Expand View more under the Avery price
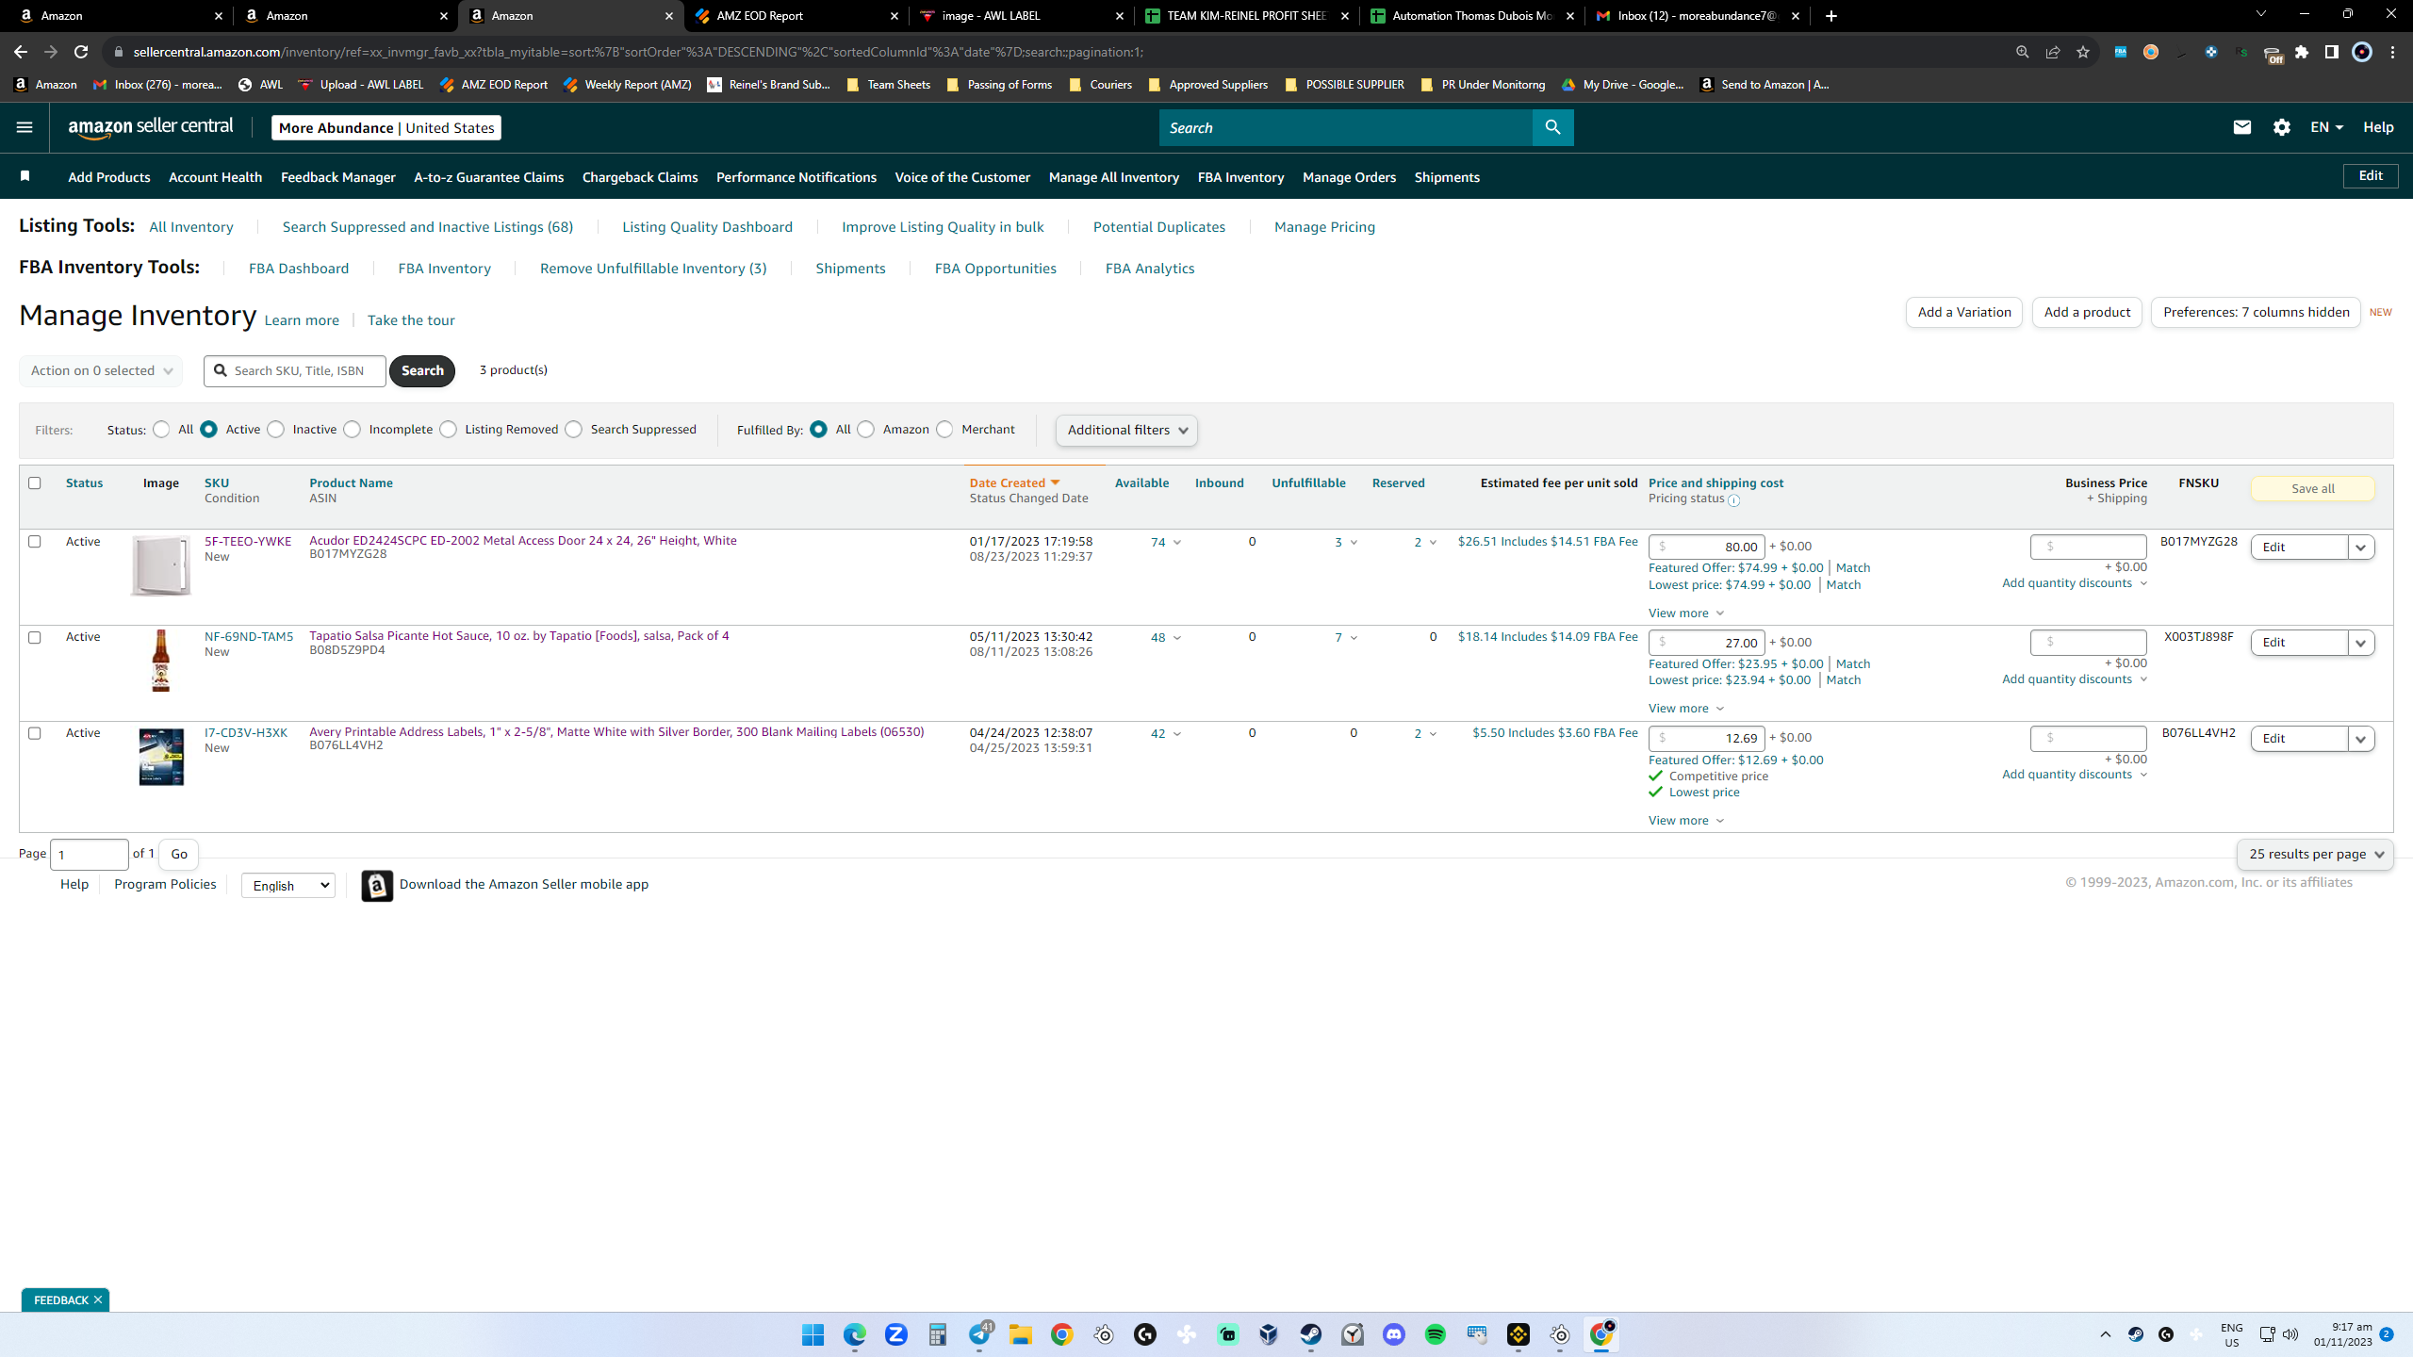 (1686, 821)
